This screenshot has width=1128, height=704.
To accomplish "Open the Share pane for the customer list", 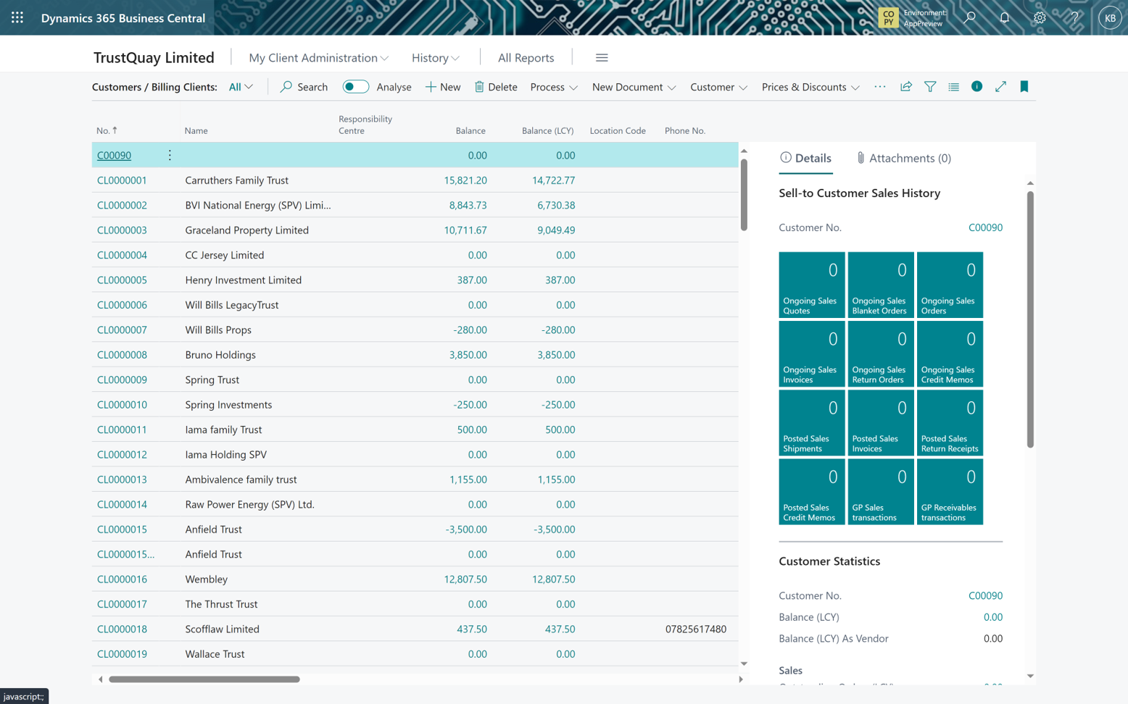I will pyautogui.click(x=905, y=86).
